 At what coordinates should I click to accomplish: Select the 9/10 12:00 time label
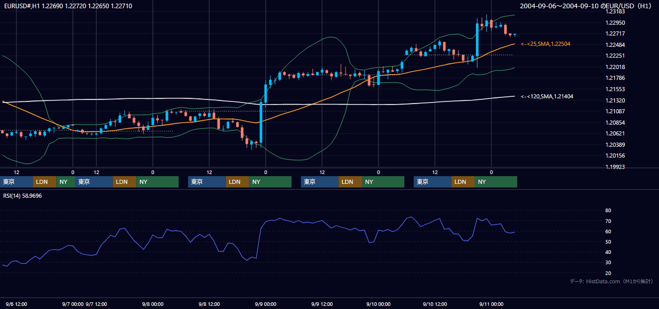point(435,304)
